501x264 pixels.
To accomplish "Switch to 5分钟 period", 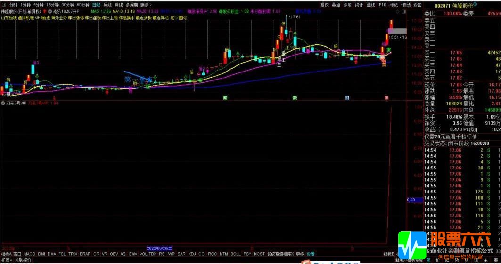I will pyautogui.click(x=38, y=5).
